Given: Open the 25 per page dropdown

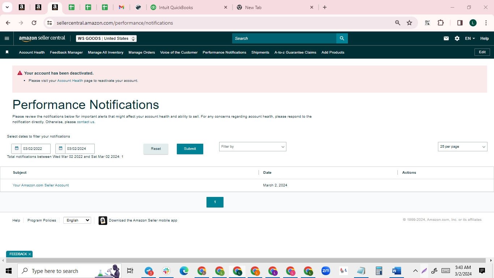Looking at the screenshot, I should click(x=463, y=147).
